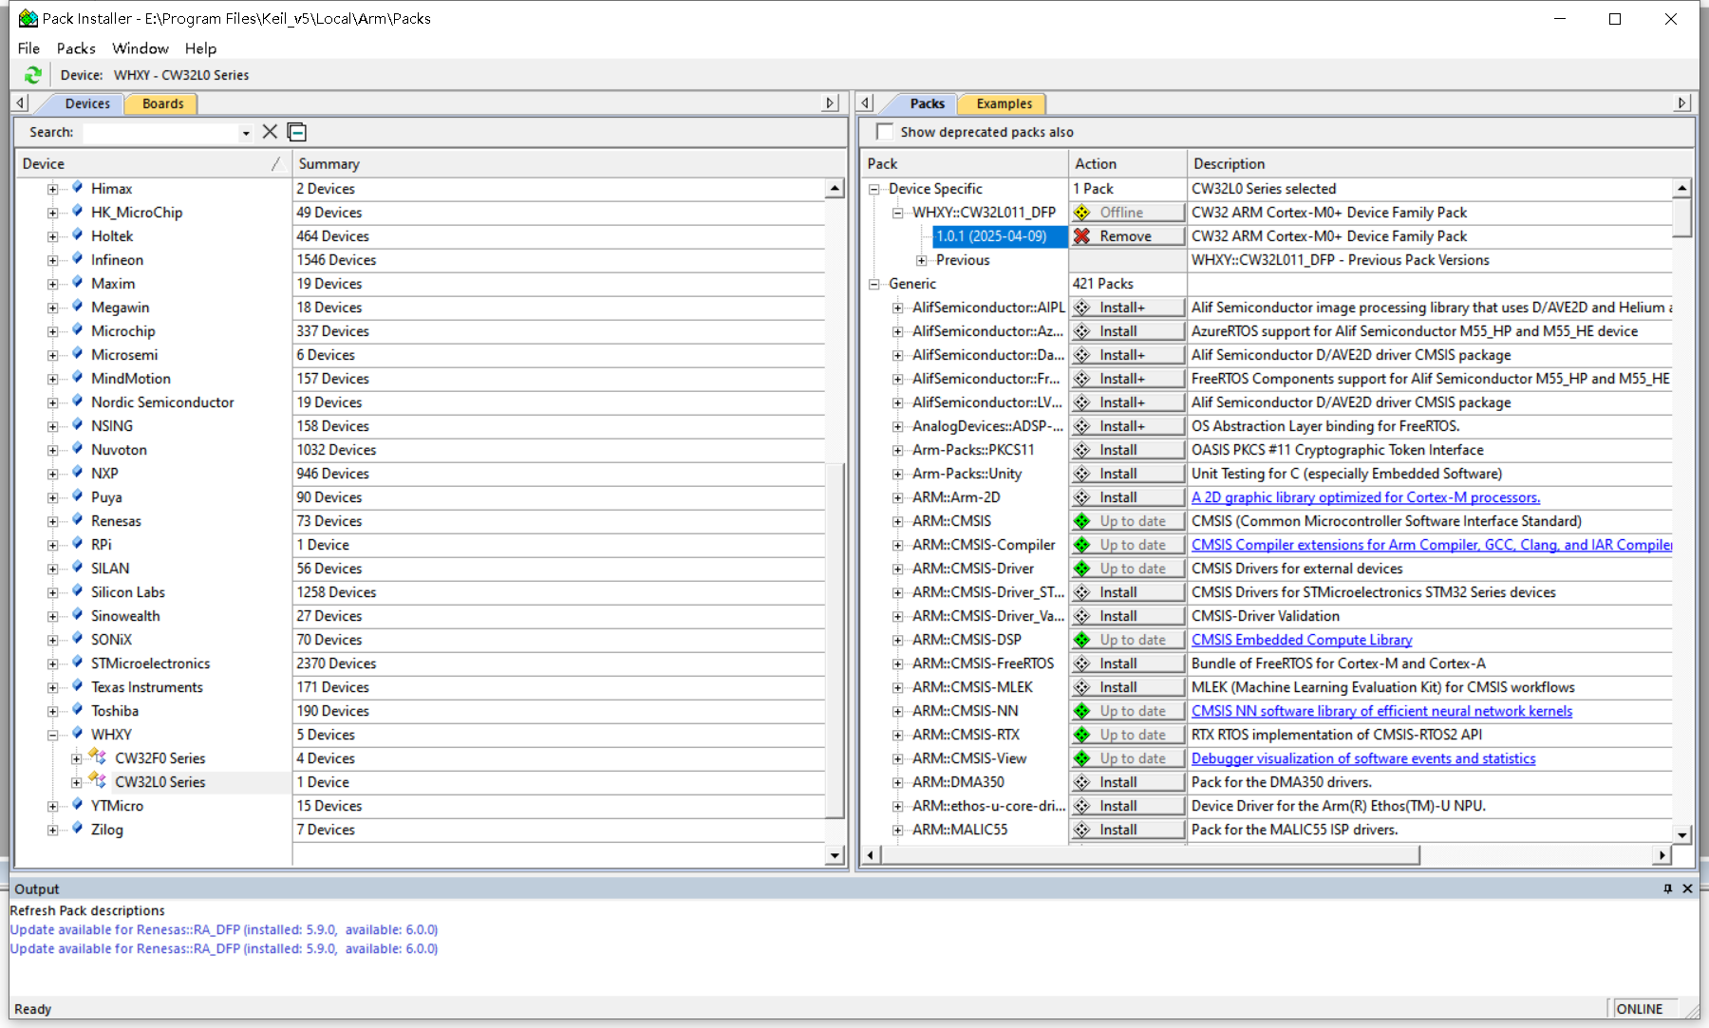Clear the device search with X icon
Screen dimensions: 1709x1028
click(270, 132)
